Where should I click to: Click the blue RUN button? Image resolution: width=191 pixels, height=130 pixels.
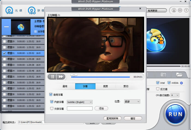(175, 114)
